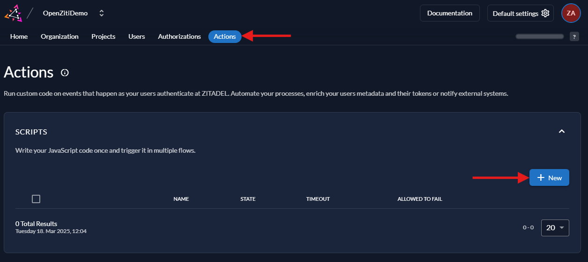This screenshot has width=588, height=262.
Task: Click the plus icon to add a script
Action: coord(541,177)
